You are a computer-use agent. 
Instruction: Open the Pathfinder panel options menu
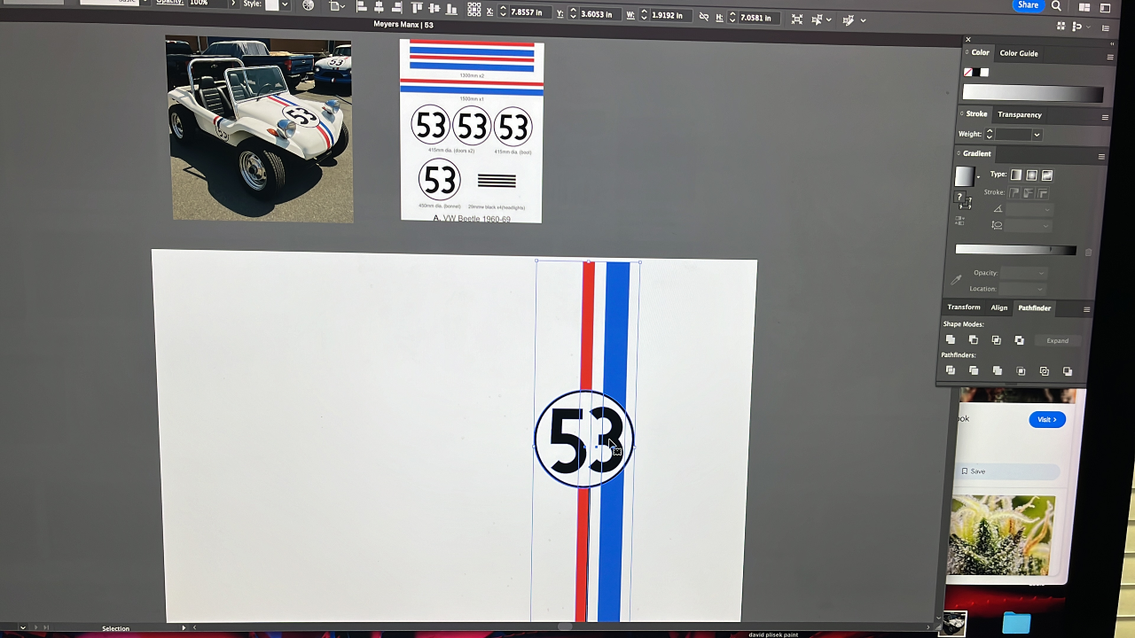[x=1086, y=309]
